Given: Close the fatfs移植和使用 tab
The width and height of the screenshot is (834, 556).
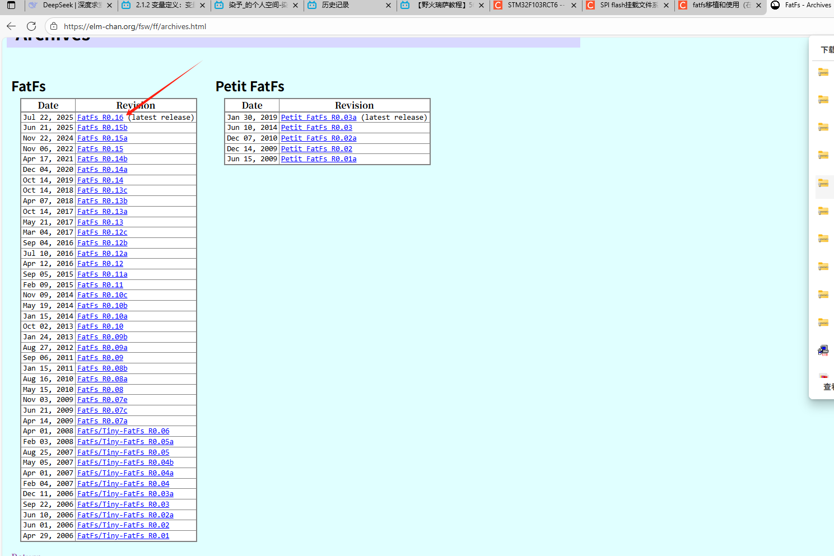Looking at the screenshot, I should click(x=758, y=5).
